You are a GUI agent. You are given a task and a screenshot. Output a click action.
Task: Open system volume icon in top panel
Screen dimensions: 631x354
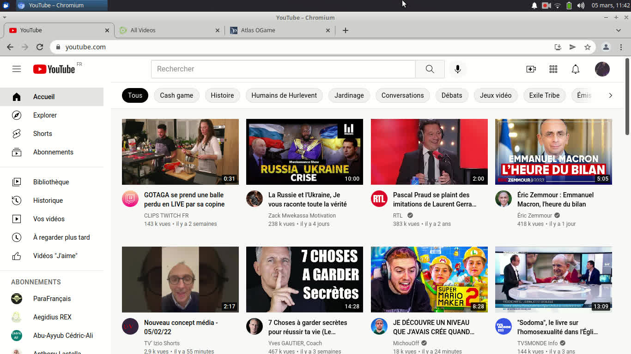(x=581, y=6)
